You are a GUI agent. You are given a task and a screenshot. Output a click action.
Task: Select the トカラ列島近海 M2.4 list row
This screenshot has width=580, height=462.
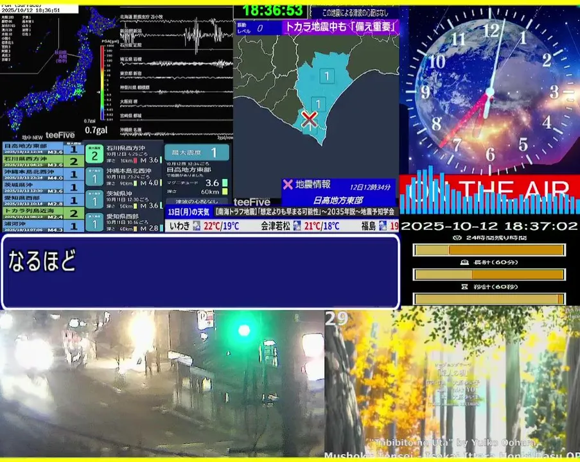pos(43,213)
